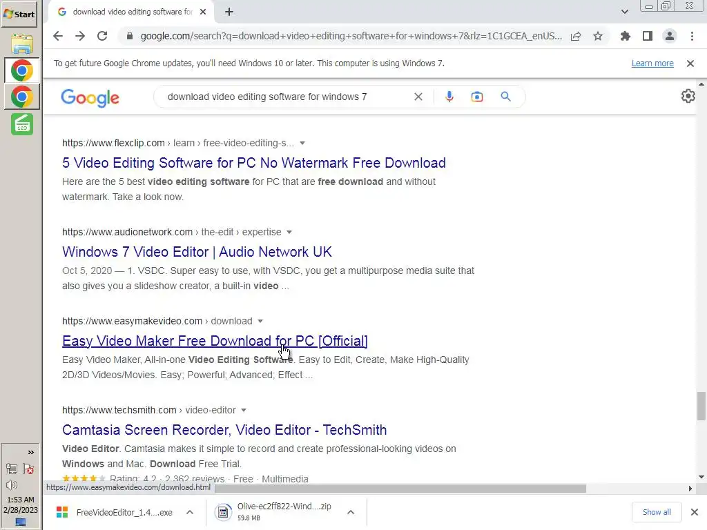Click the scroll right arrow

[x=690, y=489]
